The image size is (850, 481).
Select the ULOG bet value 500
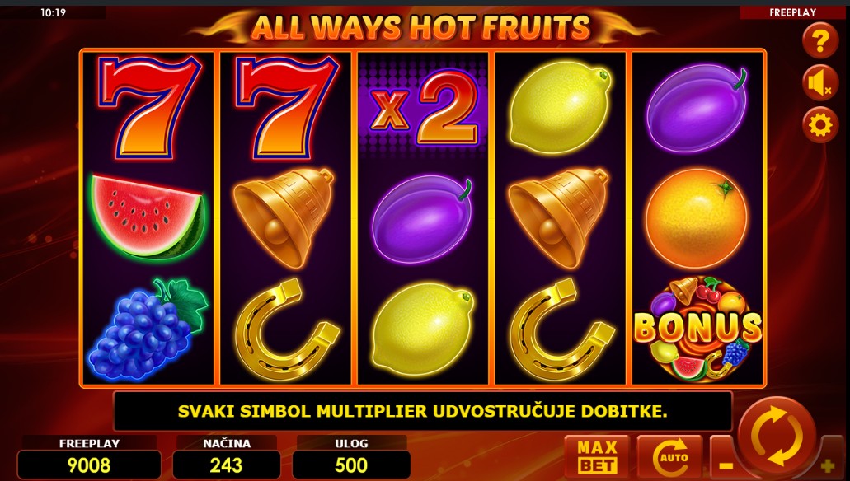[x=351, y=465]
